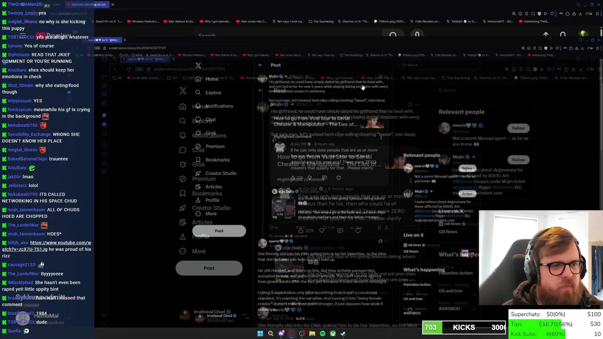
Task: Click the streamer webcam thumbnail
Action: (x=541, y=258)
